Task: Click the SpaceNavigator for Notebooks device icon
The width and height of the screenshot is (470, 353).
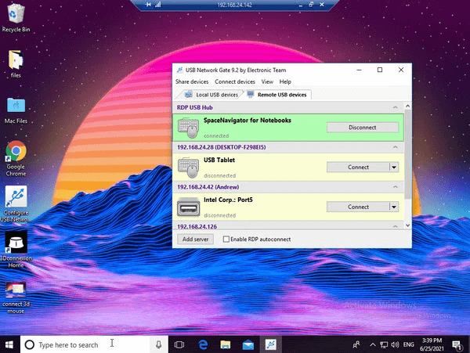Action: (188, 127)
